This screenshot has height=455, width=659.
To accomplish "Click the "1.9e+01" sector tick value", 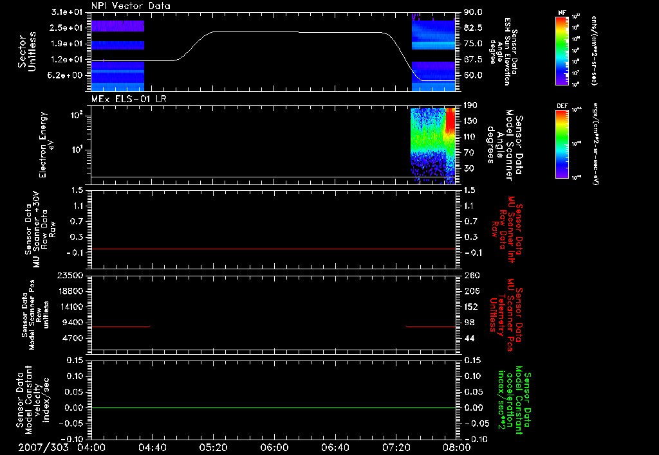I will coord(67,44).
